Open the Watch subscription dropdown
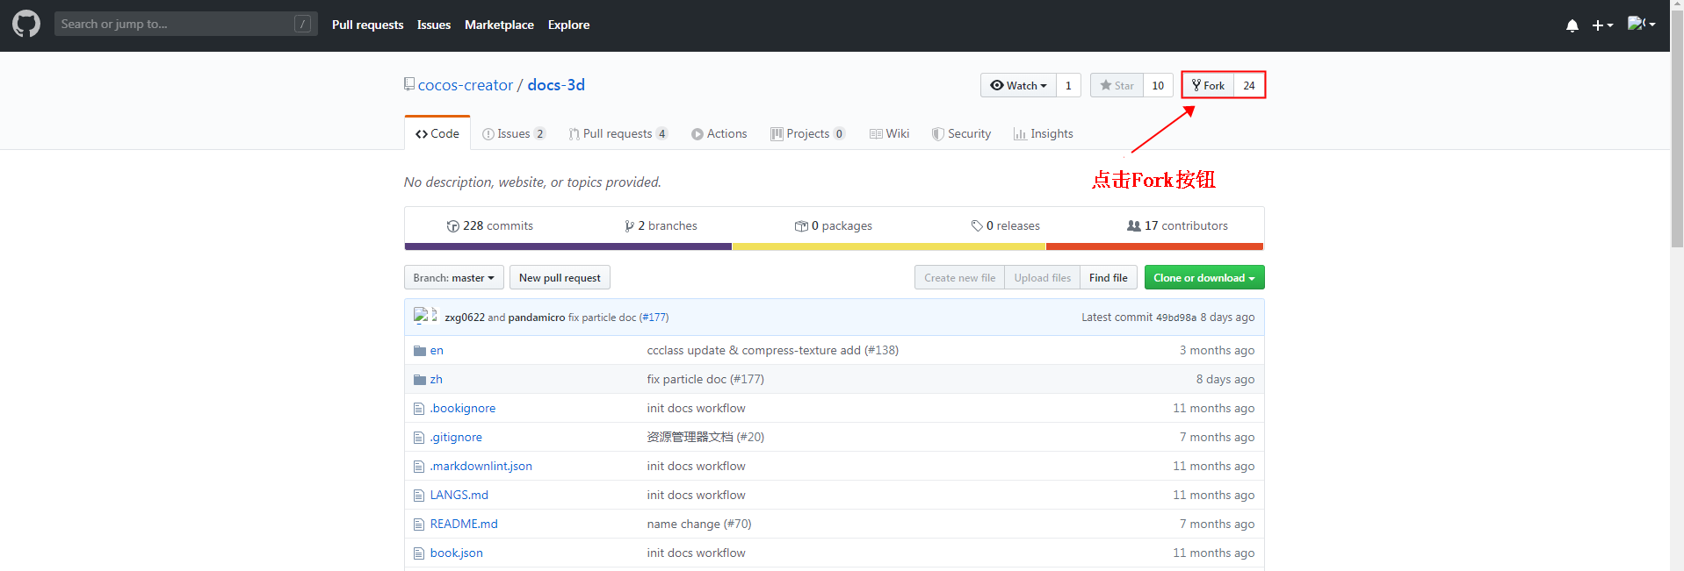 (1018, 85)
